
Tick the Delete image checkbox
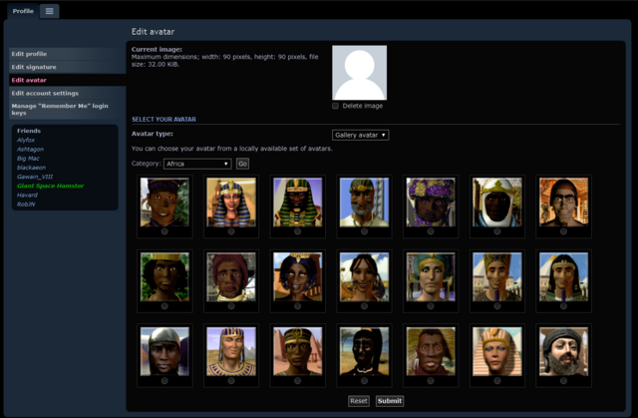335,106
